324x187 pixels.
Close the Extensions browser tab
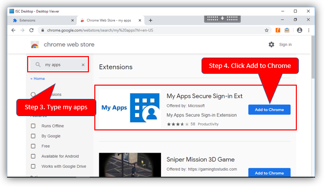72,20
